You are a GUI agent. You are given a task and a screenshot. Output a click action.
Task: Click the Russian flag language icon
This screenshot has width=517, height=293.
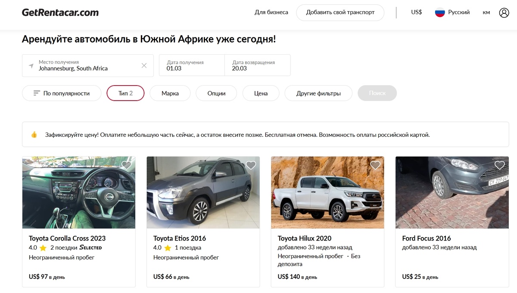[440, 12]
